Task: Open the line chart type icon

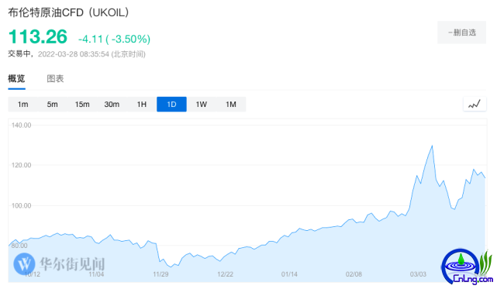Action: tap(475, 104)
